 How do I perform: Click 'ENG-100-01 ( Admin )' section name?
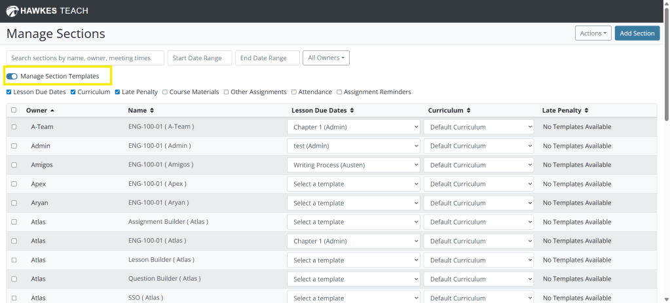(x=159, y=146)
